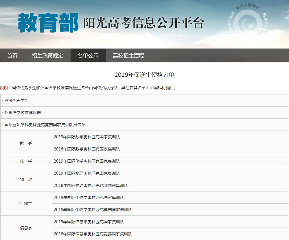Open the 外国语学校推荐保送生 list link
Screen dimensions: 289x240
point(25,113)
